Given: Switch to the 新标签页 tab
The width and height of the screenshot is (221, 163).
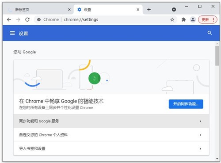Looking at the screenshot, I should [38, 10].
